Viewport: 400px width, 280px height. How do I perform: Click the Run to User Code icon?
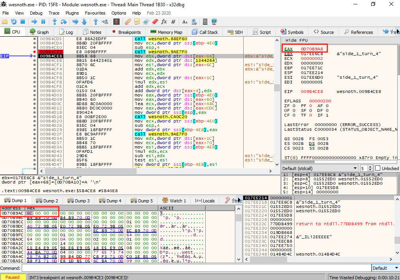click(x=105, y=22)
